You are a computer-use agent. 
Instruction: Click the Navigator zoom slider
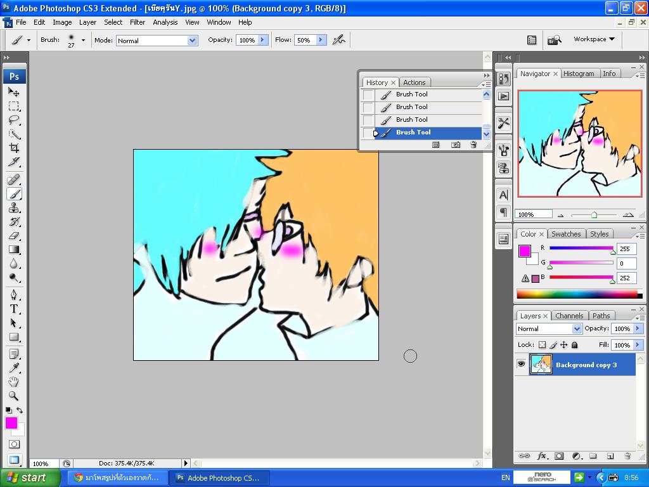pos(594,214)
